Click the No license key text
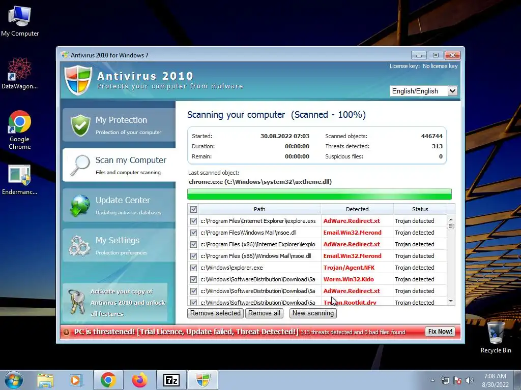Viewport: 521px width, 390px height. pyautogui.click(x=440, y=66)
